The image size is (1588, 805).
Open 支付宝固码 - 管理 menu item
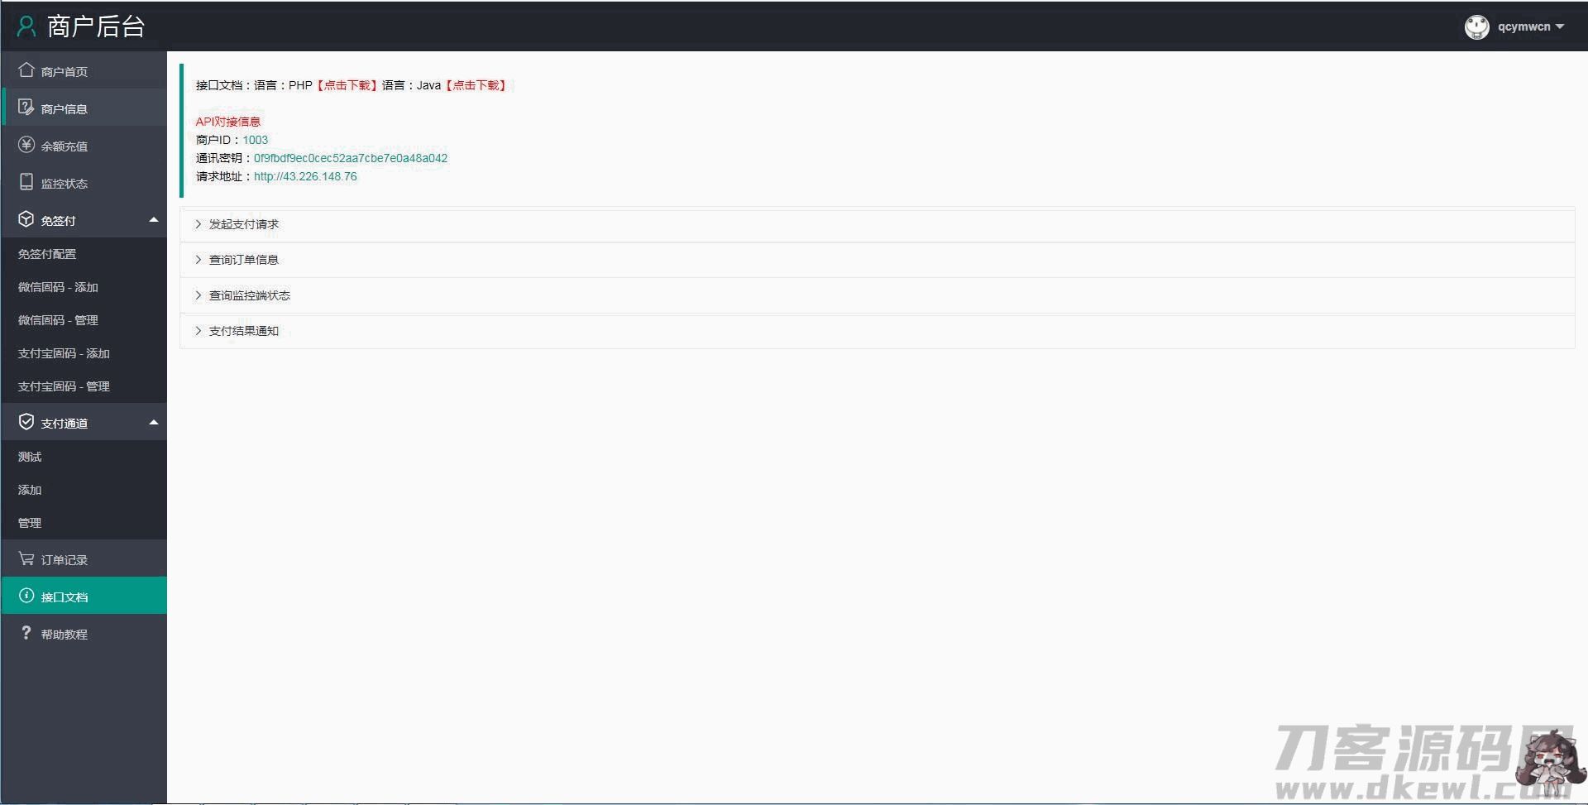pyautogui.click(x=64, y=386)
